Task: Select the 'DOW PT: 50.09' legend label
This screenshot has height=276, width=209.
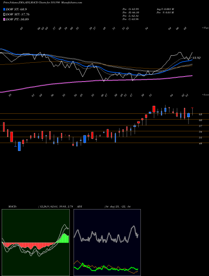Action: click(17, 19)
